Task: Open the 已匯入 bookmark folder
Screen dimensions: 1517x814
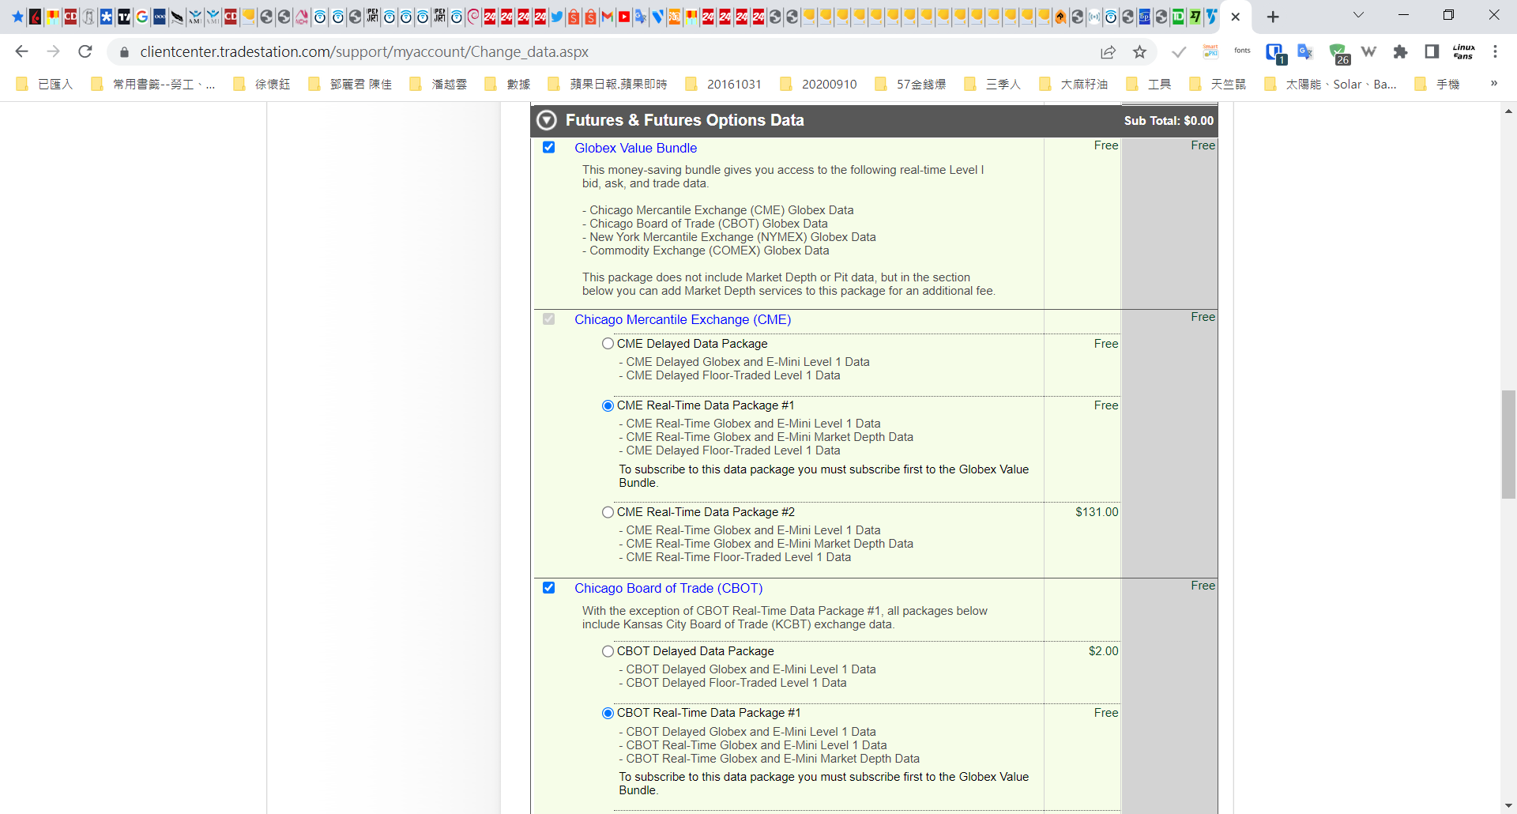Action: point(44,85)
